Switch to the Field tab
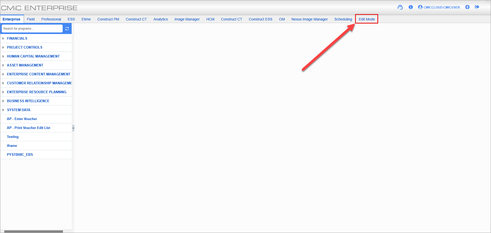The width and height of the screenshot is (491, 233). point(31,19)
